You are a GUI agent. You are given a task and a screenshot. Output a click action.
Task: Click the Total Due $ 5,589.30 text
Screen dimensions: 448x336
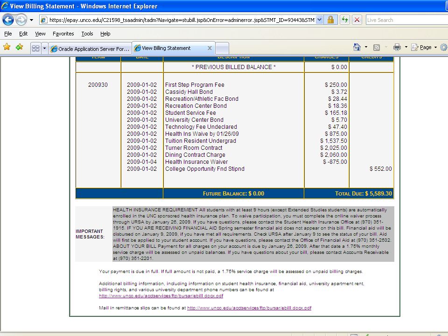pyautogui.click(x=364, y=193)
